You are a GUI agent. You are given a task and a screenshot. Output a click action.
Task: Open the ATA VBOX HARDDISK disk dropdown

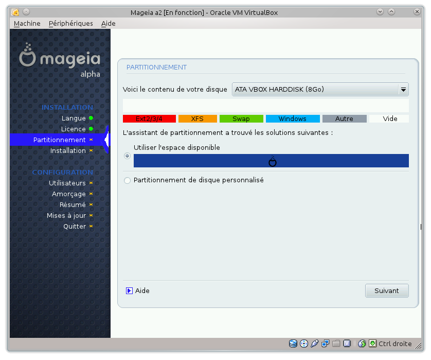coord(320,90)
